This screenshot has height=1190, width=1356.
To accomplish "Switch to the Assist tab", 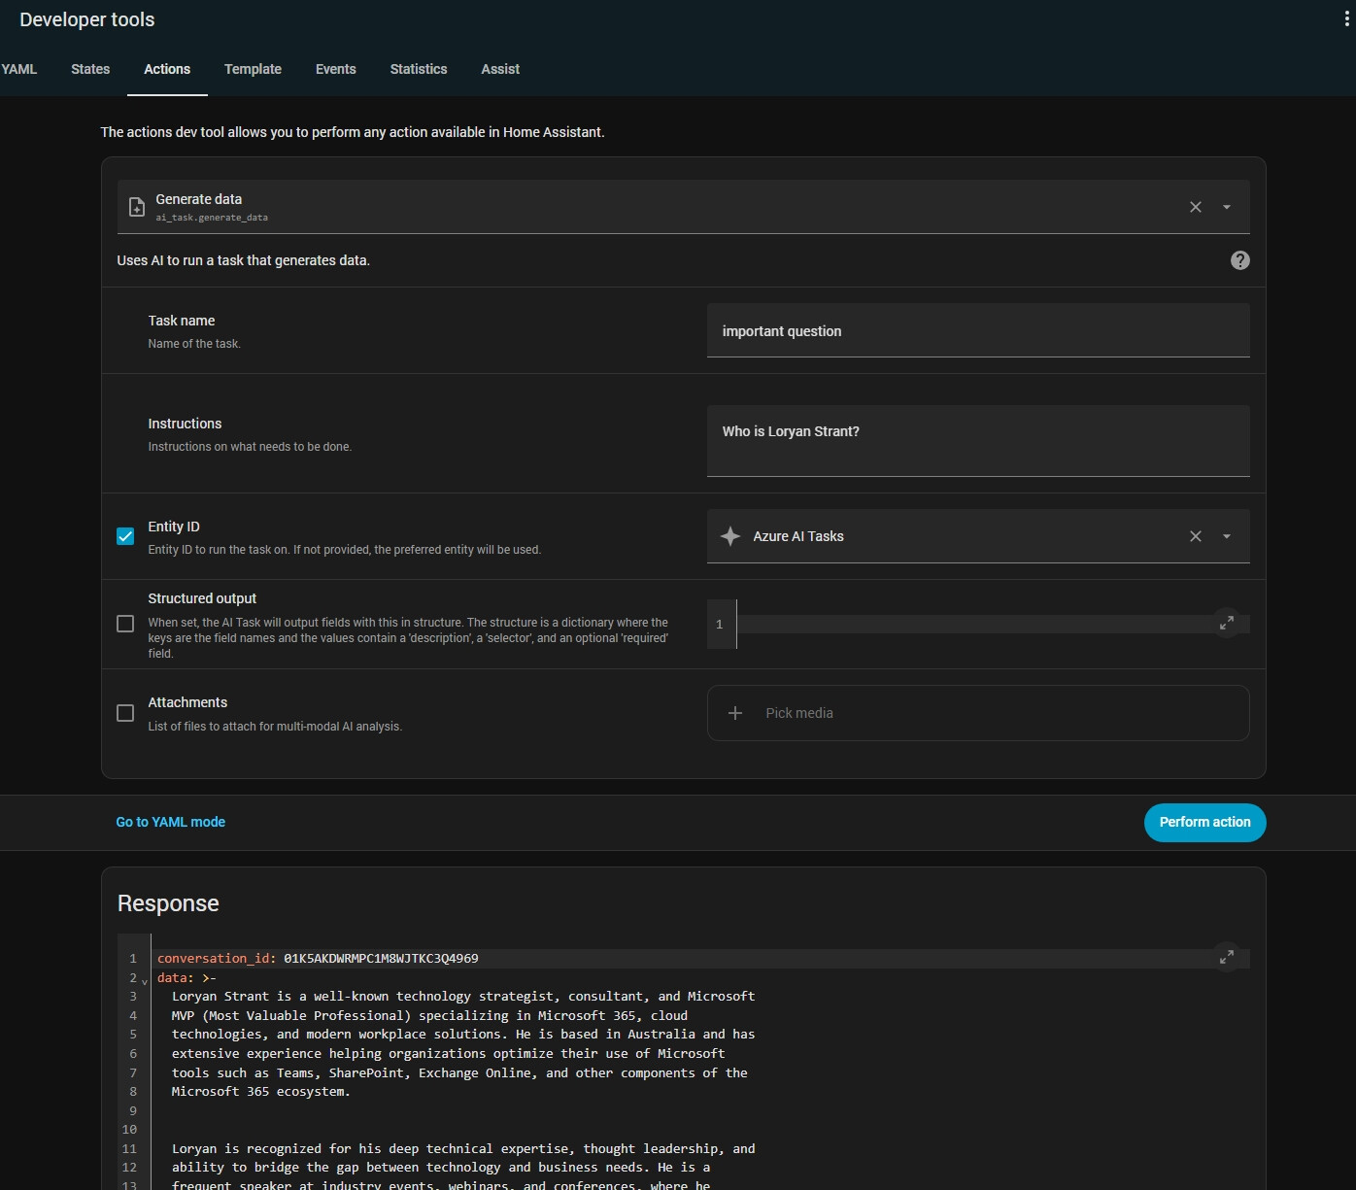I will pyautogui.click(x=500, y=69).
